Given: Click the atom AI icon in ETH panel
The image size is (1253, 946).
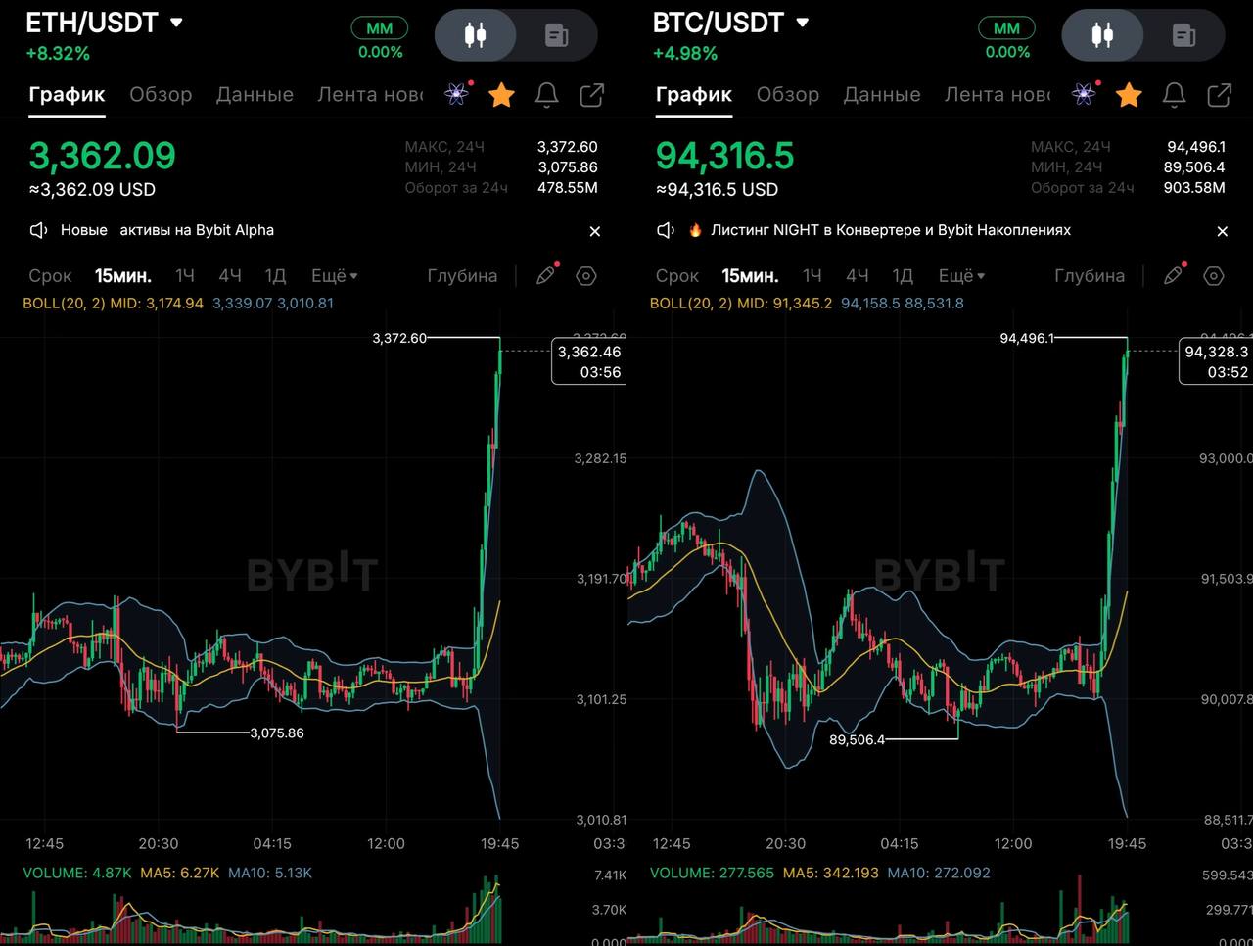Looking at the screenshot, I should point(456,94).
